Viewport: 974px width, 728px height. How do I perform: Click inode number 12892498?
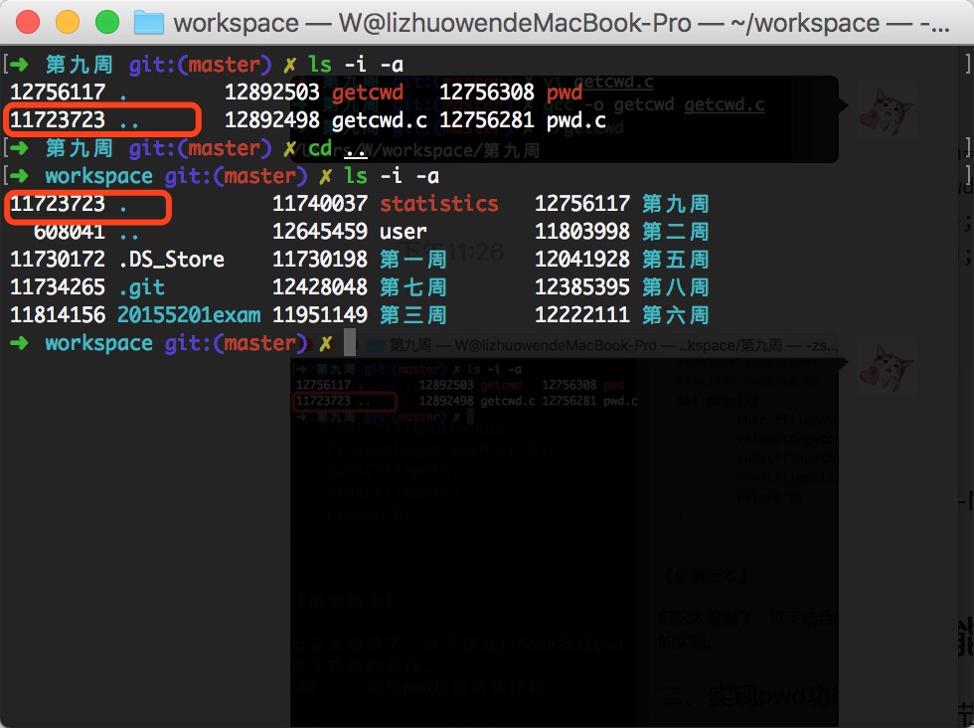272,120
